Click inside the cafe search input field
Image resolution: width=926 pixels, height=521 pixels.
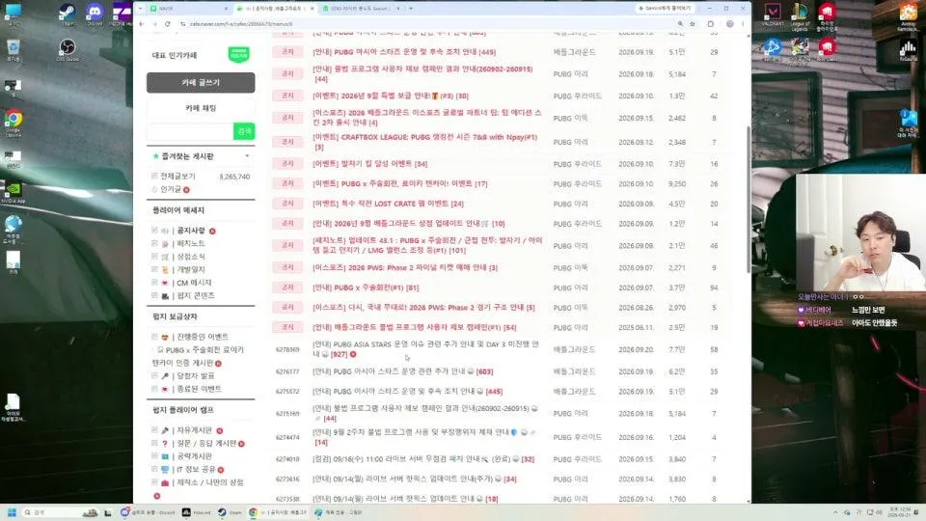point(190,131)
